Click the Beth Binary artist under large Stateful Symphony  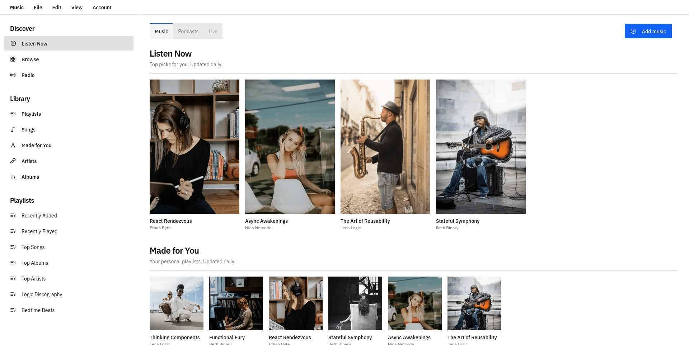447,228
